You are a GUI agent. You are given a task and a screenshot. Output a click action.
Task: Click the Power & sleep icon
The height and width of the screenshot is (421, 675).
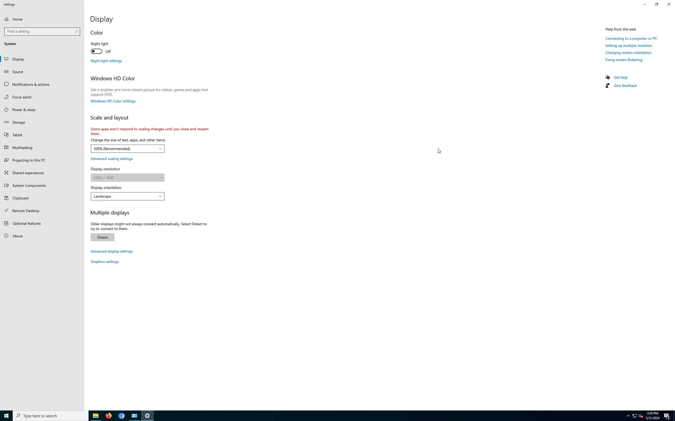6,110
